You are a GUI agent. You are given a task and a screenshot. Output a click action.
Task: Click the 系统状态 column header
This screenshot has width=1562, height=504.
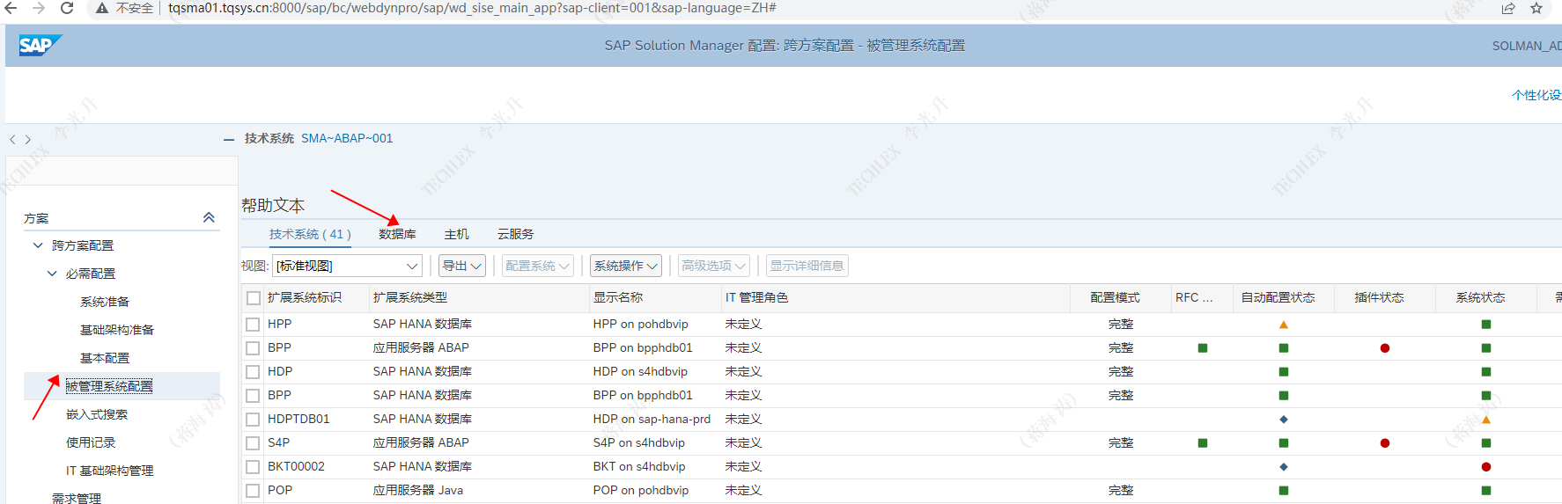pos(1481,297)
